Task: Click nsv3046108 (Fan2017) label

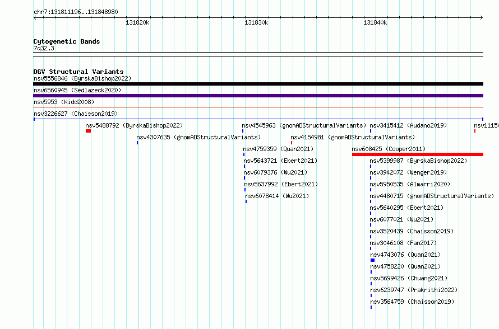Action: tap(403, 243)
